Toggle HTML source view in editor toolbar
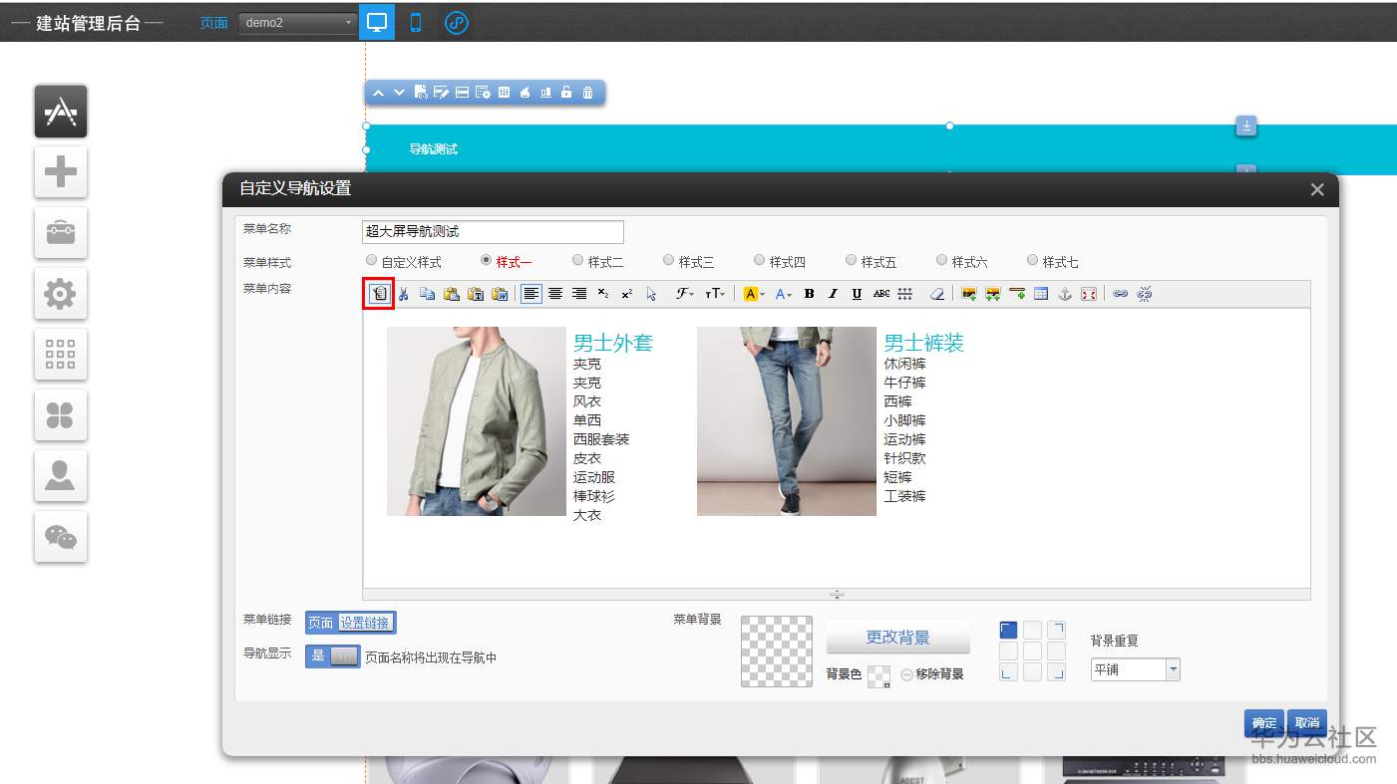Screen dimensions: 1397x784 pyautogui.click(x=379, y=294)
